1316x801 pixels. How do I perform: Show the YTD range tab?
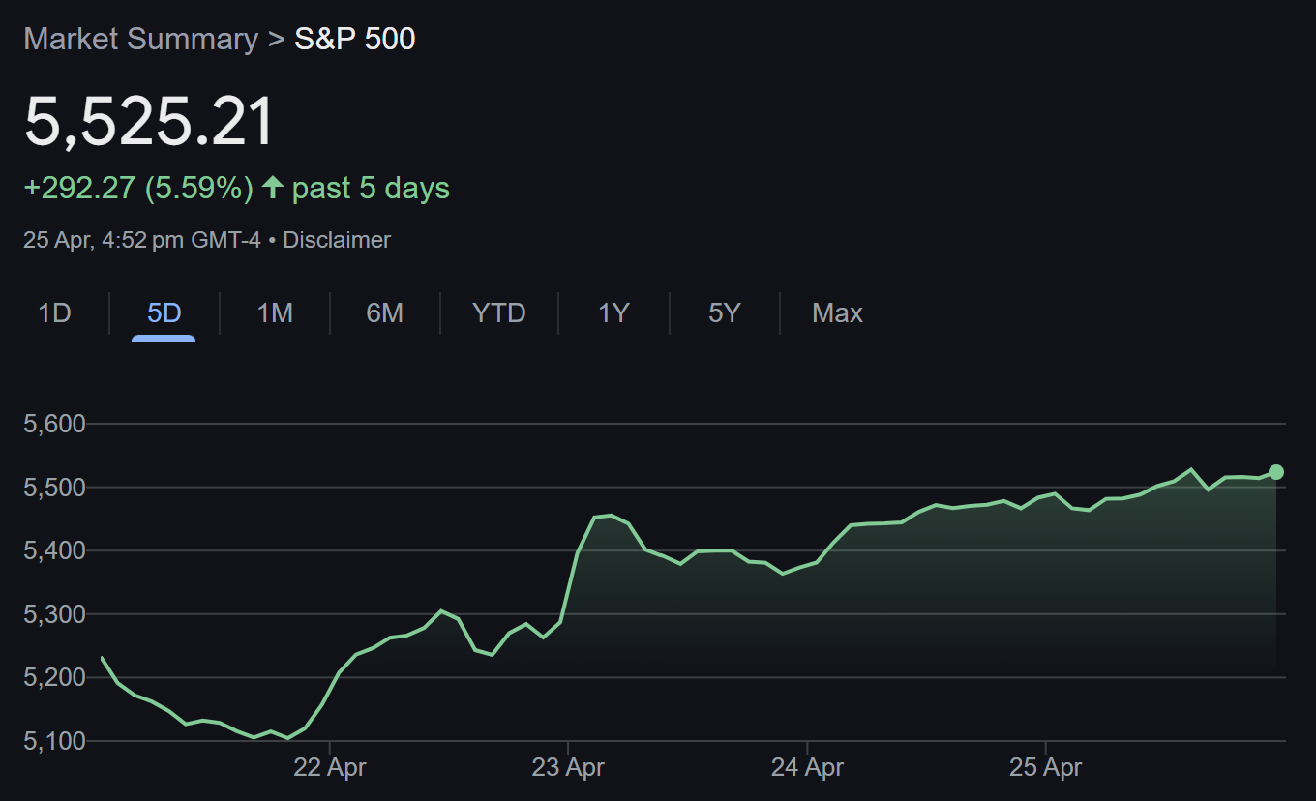[x=499, y=313]
